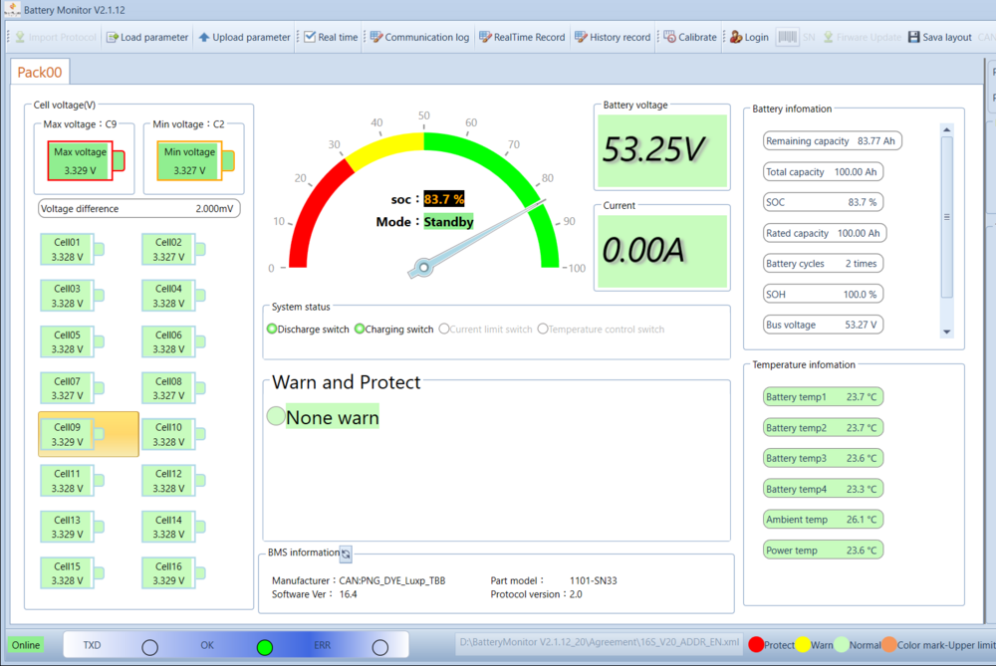
Task: Click the agreement file path field
Action: (x=598, y=642)
